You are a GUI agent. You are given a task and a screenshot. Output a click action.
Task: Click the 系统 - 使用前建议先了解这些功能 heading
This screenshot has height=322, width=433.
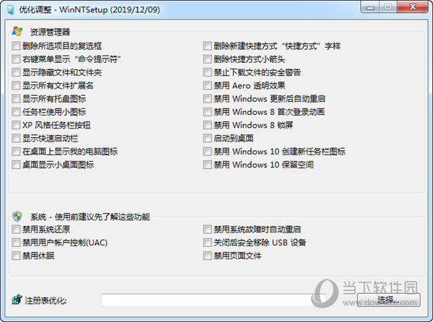click(x=90, y=217)
